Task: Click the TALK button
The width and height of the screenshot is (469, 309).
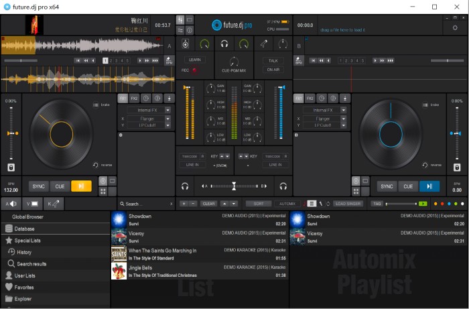Action: [273, 61]
